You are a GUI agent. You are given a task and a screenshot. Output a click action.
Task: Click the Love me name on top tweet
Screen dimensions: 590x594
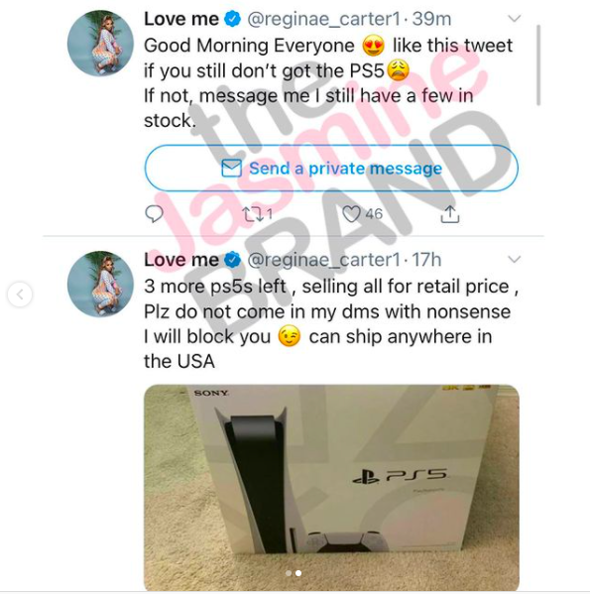(x=181, y=19)
